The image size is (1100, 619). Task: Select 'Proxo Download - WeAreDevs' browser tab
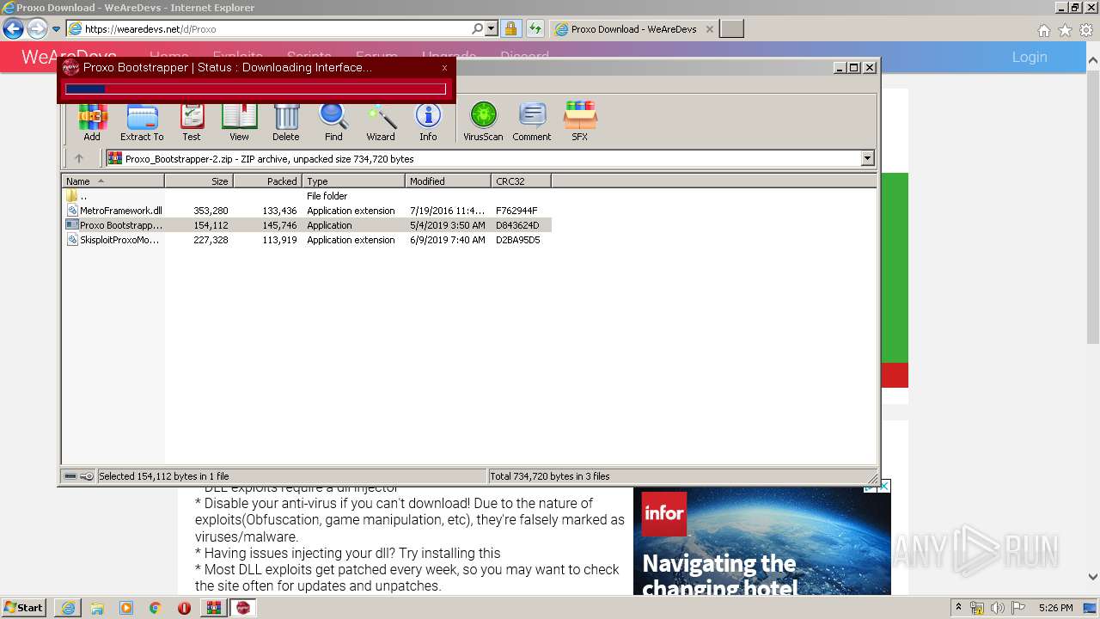click(x=633, y=29)
